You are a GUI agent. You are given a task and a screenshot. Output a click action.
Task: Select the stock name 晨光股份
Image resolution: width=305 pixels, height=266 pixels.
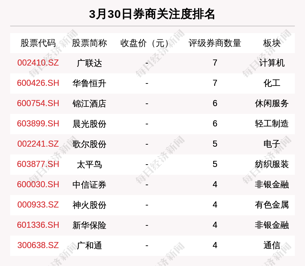[89, 124]
